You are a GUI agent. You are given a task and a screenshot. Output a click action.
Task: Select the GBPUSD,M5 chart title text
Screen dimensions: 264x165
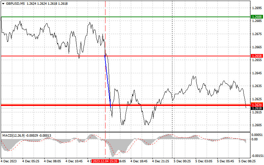[15, 3]
